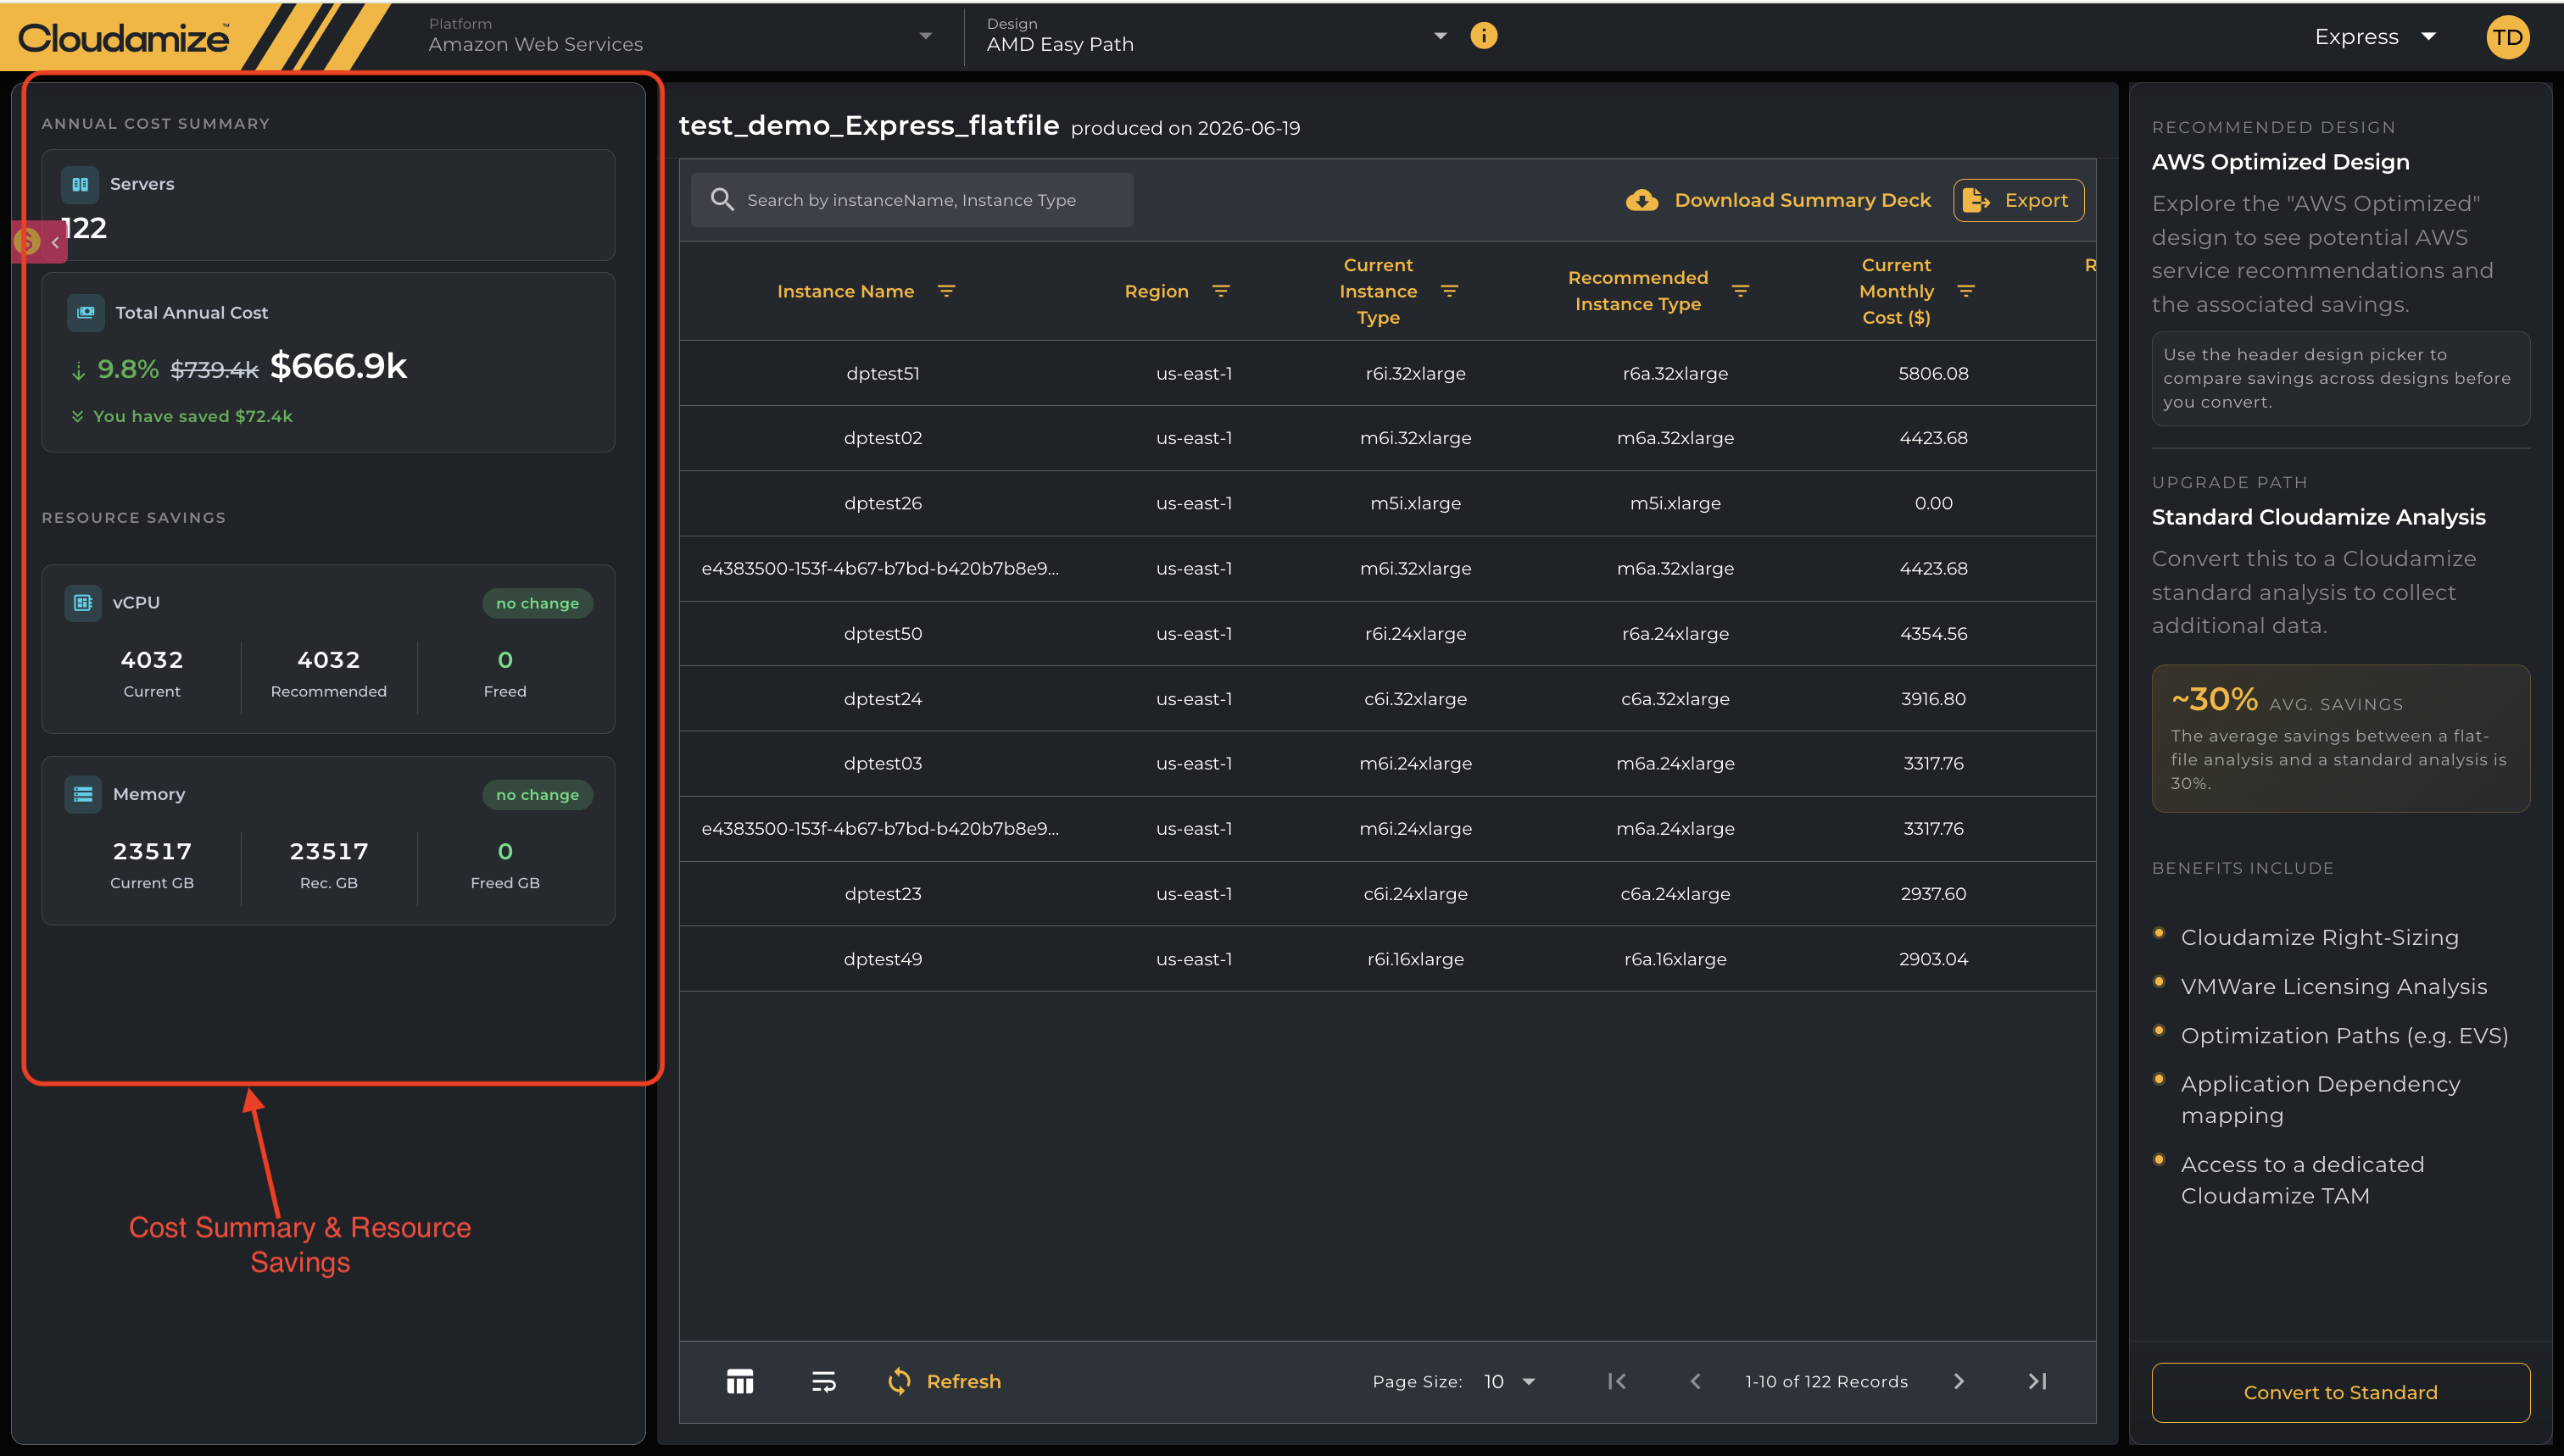Select the dptest03 instance name
Image resolution: width=2564 pixels, height=1456 pixels.
(883, 763)
